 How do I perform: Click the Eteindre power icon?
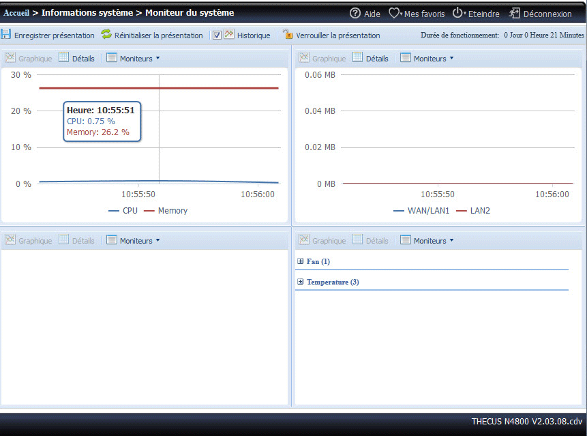[457, 13]
